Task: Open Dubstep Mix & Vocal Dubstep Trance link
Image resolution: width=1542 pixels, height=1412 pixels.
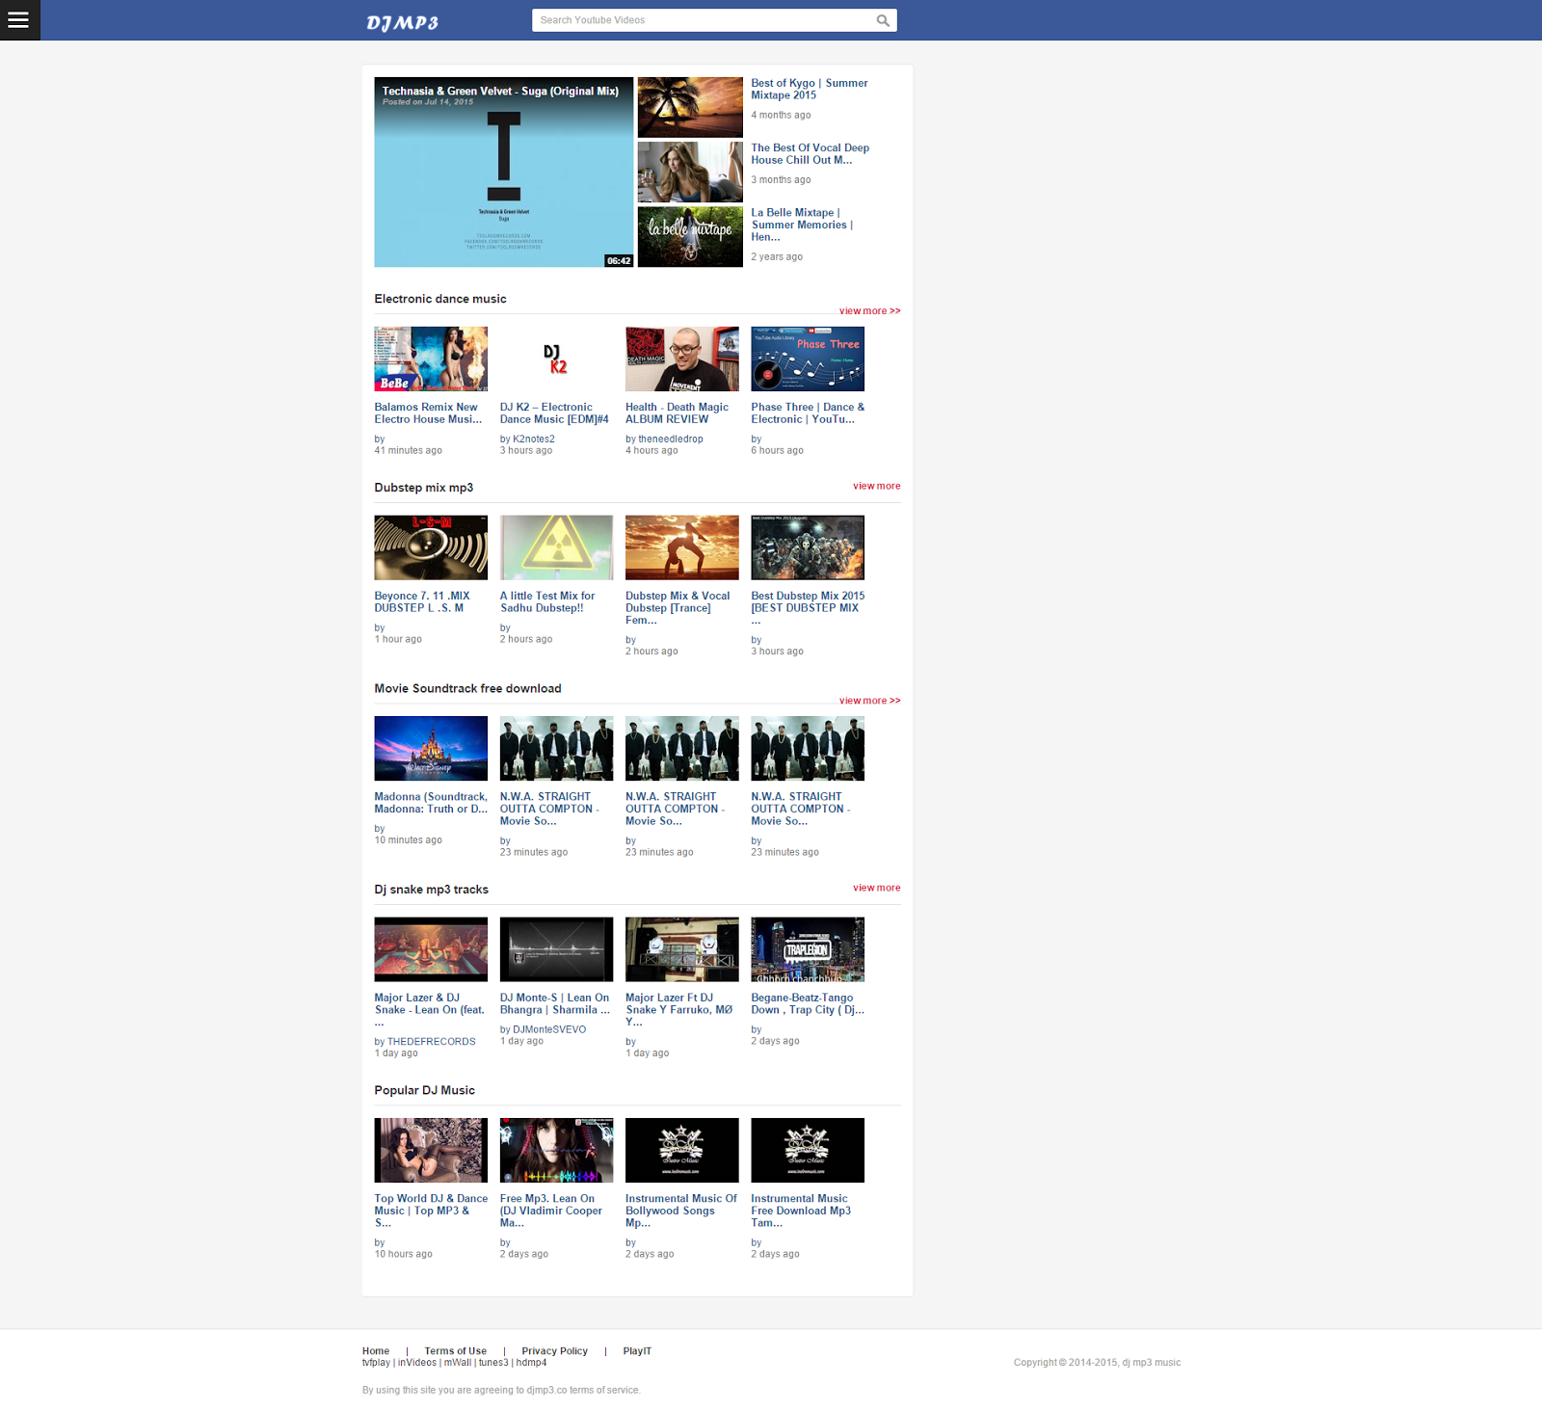Action: click(x=678, y=607)
